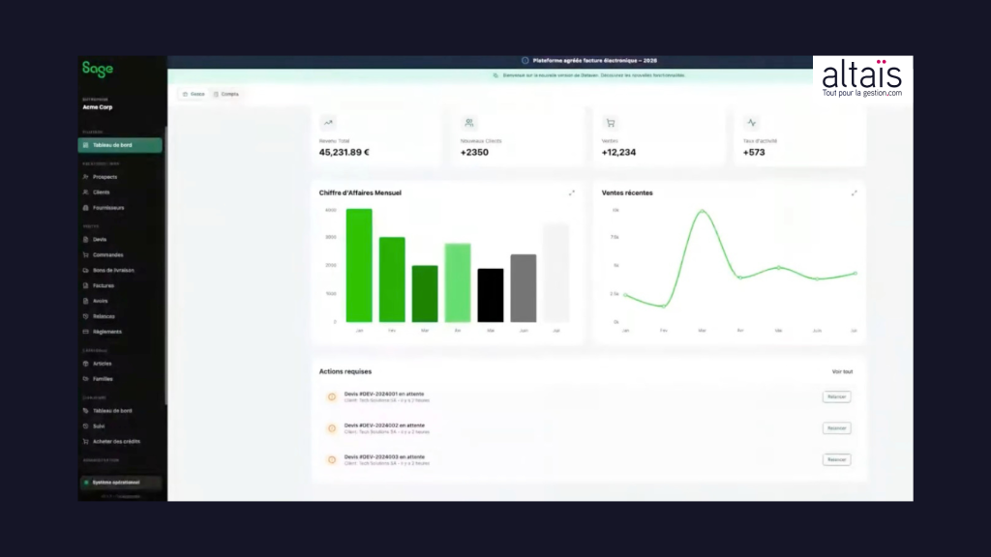Switch to the Compta tab

click(225, 94)
